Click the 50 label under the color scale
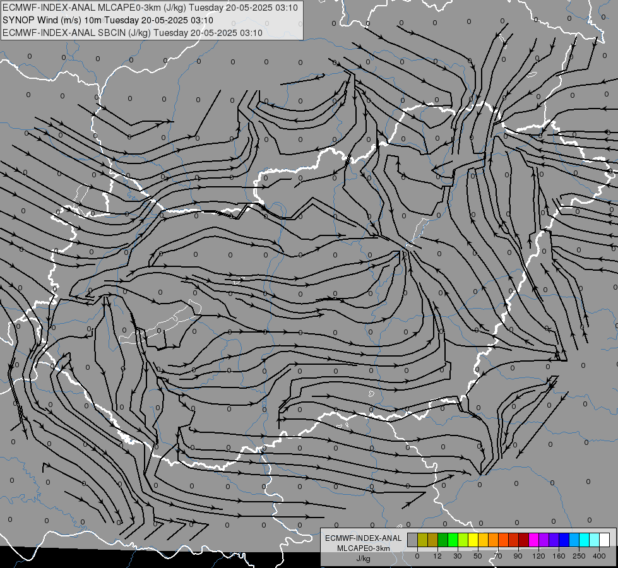This screenshot has width=618, height=568. tap(478, 556)
